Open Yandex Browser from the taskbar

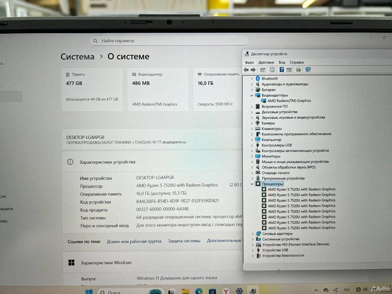226,291
